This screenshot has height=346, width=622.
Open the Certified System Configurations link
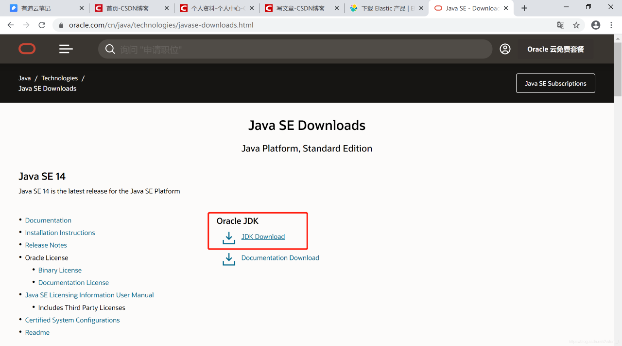click(72, 320)
